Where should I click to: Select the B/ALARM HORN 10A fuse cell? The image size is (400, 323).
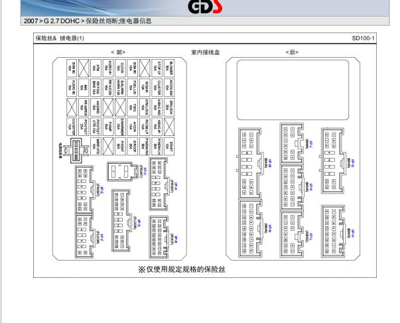[120, 88]
